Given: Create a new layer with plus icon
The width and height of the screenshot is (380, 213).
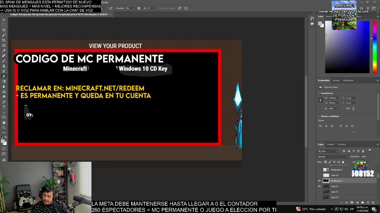Looking at the screenshot, I should point(368,203).
